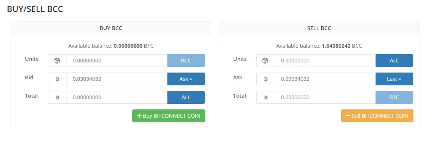This screenshot has width=424, height=141.
Task: Select ALL next to the Sell Units field
Action: (394, 61)
